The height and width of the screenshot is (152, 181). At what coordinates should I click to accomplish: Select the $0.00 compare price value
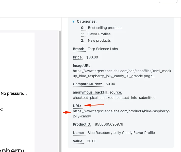pos(110,84)
